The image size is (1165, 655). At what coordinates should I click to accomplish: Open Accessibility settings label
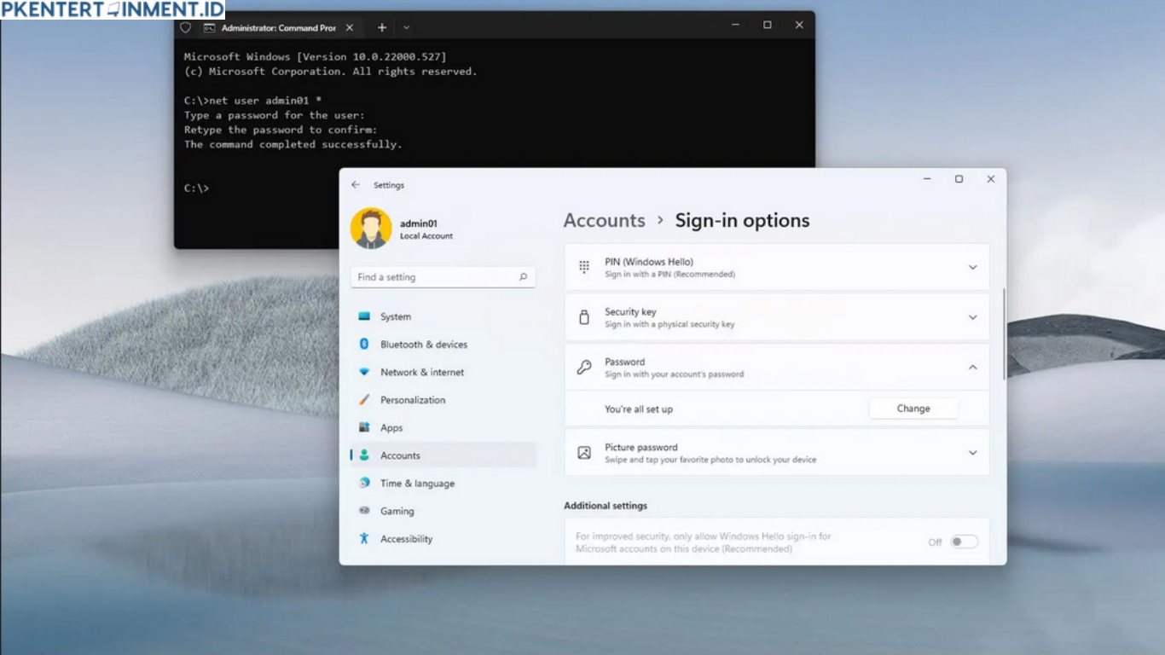point(407,539)
